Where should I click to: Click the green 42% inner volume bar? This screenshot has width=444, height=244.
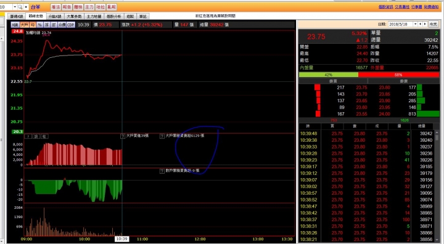tap(329, 75)
